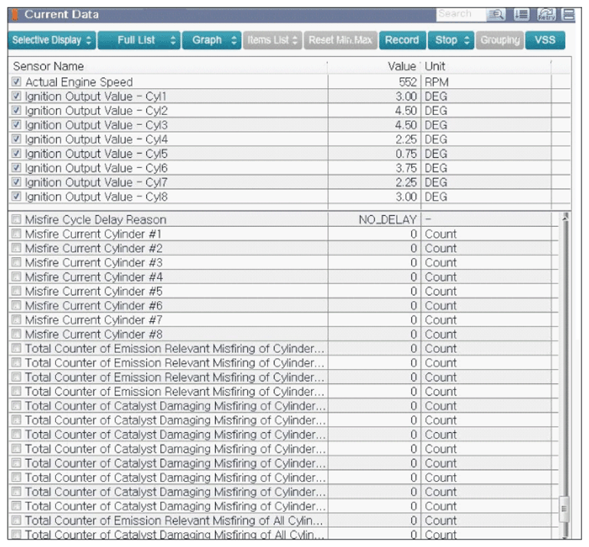The image size is (589, 547).
Task: Click the Retry icon
Action: (x=546, y=15)
